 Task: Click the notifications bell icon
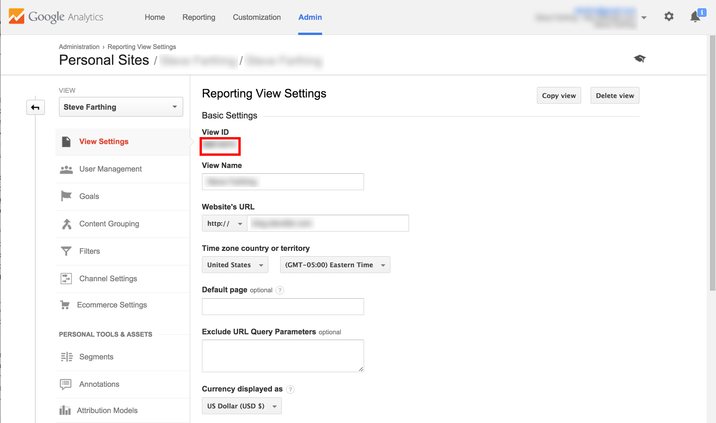point(695,17)
